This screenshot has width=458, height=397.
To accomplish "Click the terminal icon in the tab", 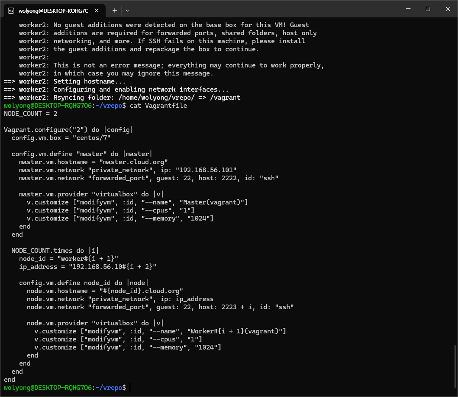I will tap(11, 10).
